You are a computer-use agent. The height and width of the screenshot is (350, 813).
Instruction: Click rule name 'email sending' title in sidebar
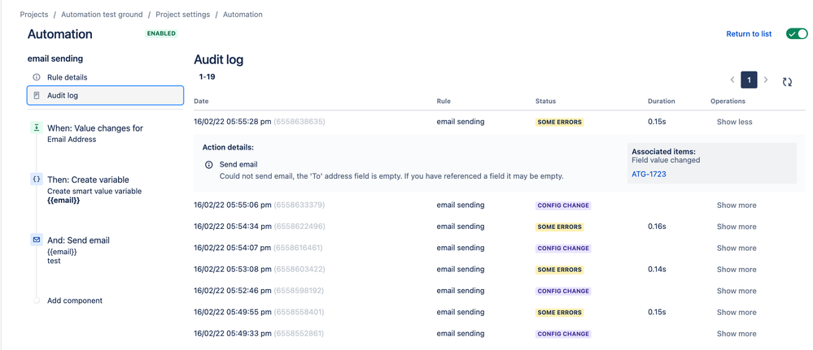point(55,59)
